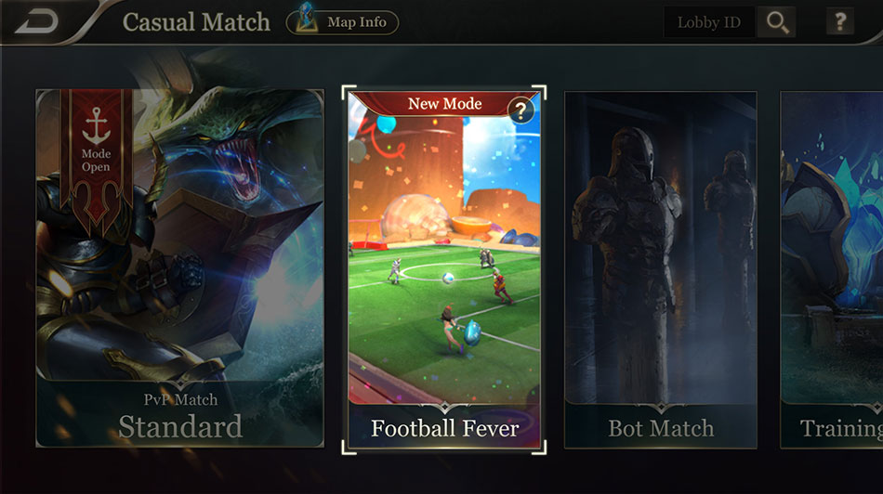
Task: Click the New Mode red ribbon
Action: (444, 103)
